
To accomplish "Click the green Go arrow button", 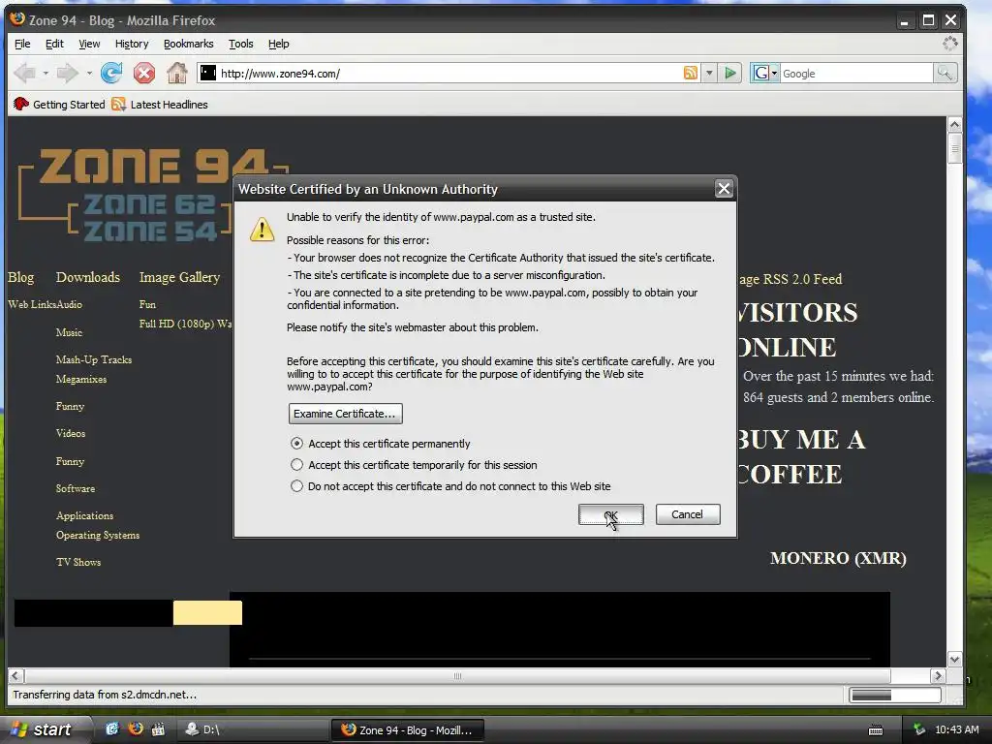I will [x=730, y=73].
